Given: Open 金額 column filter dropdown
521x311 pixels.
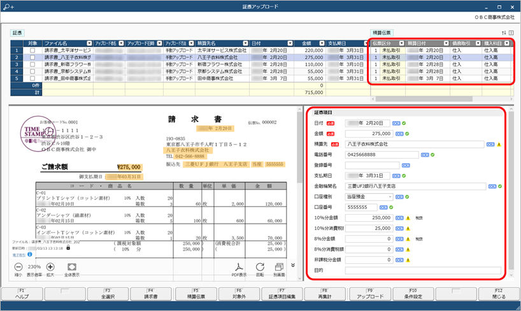Looking at the screenshot, I should (x=322, y=43).
